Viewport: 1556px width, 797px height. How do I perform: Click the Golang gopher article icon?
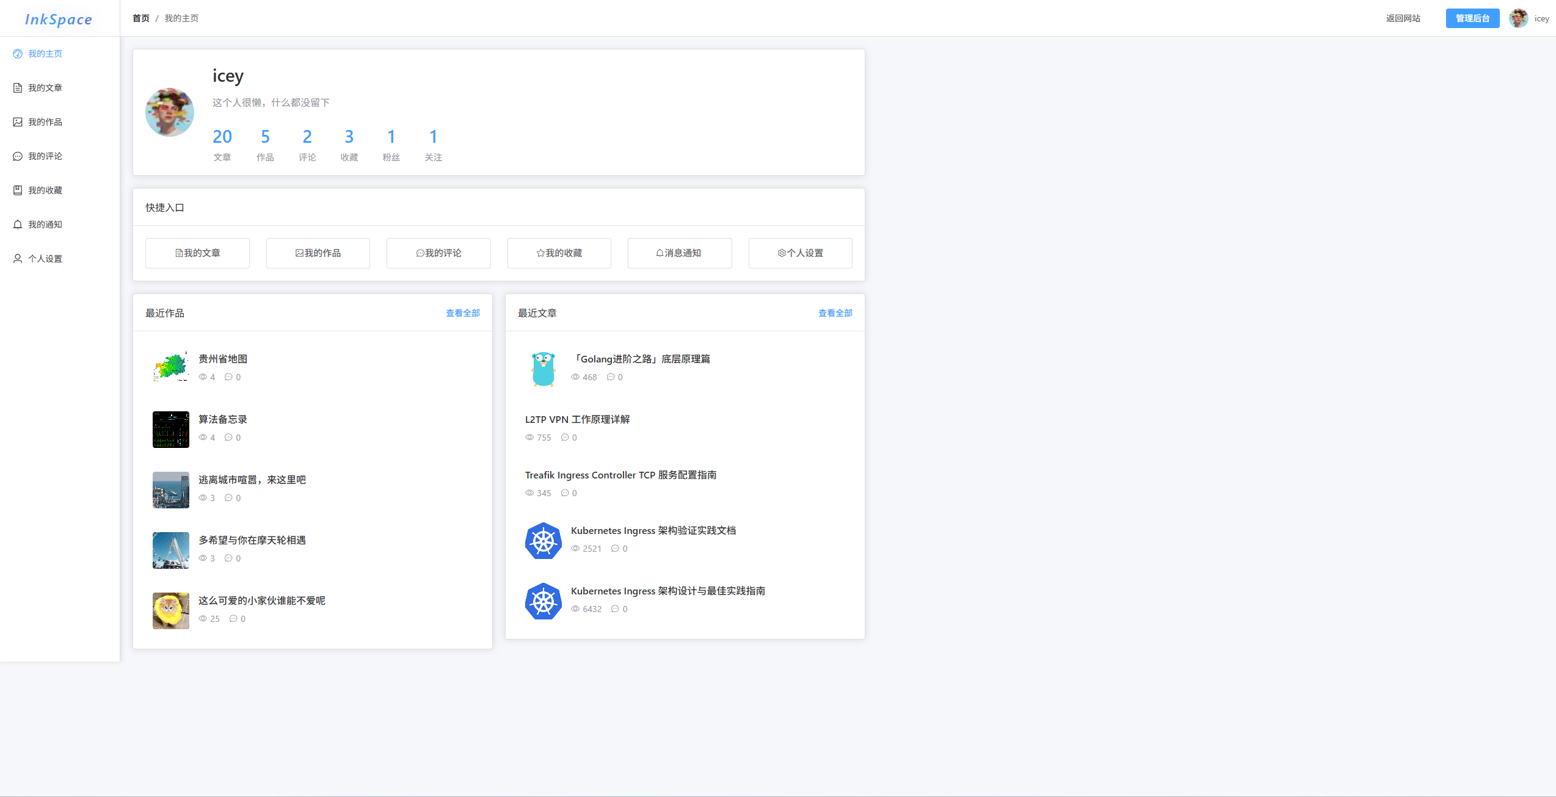tap(543, 369)
